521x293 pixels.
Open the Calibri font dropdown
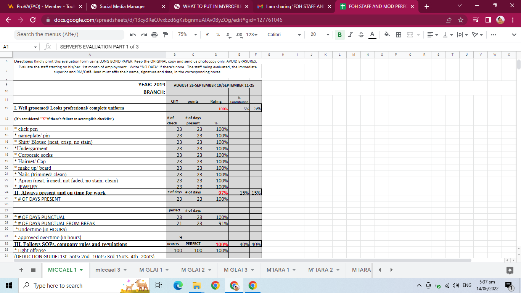tap(284, 35)
